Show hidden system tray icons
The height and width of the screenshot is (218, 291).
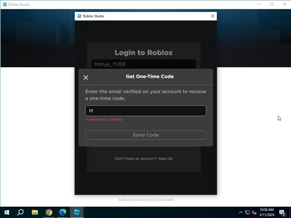coord(240,212)
